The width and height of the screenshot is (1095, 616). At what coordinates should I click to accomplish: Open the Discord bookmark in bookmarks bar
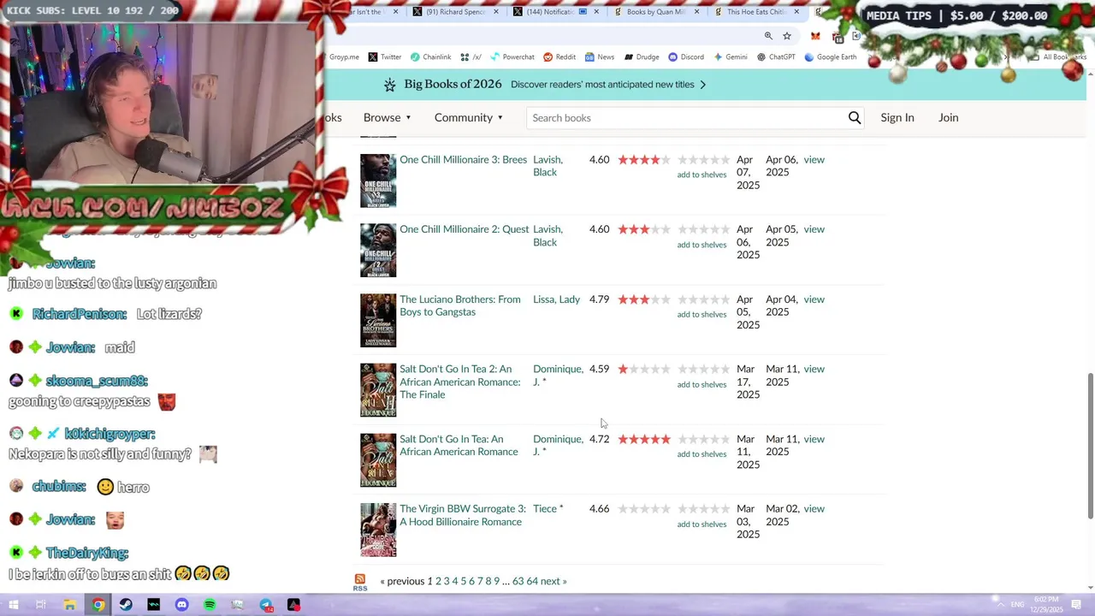686,57
